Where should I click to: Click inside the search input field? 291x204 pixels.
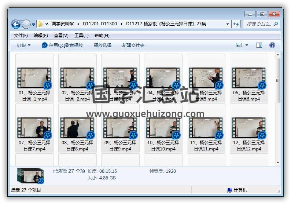pos(258,24)
